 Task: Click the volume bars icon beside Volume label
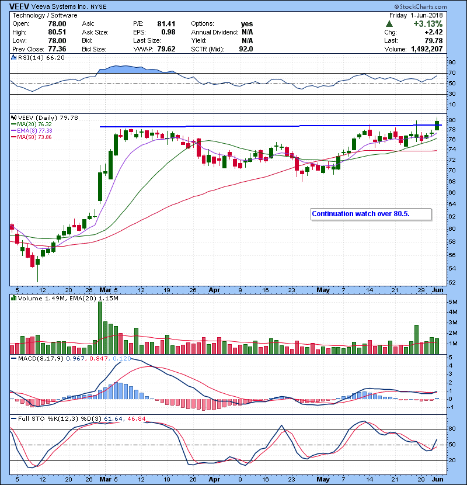click(13, 298)
